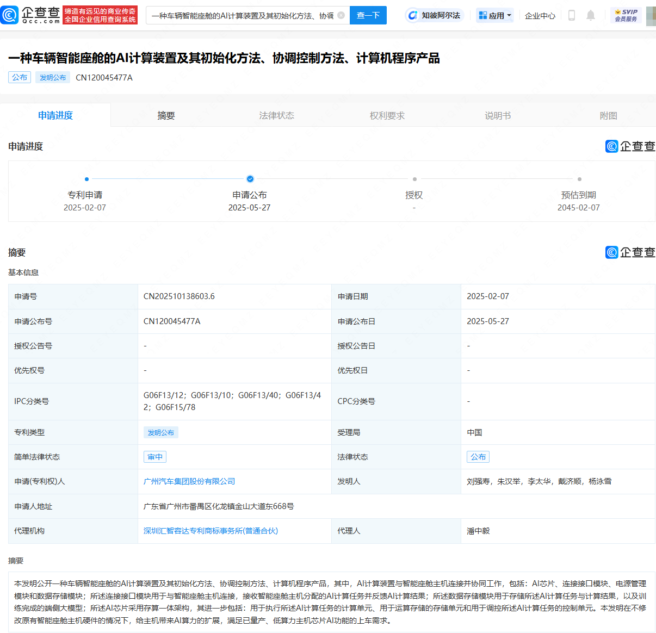Open agency 深圳汇智容达专利商标事务所 link
Viewport: 656px width, 633px height.
[211, 531]
